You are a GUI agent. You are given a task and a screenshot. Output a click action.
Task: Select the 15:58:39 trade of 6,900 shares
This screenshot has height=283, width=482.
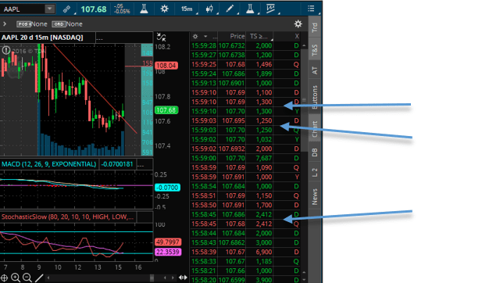[245, 252]
